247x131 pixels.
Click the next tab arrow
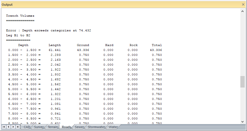[13, 127]
